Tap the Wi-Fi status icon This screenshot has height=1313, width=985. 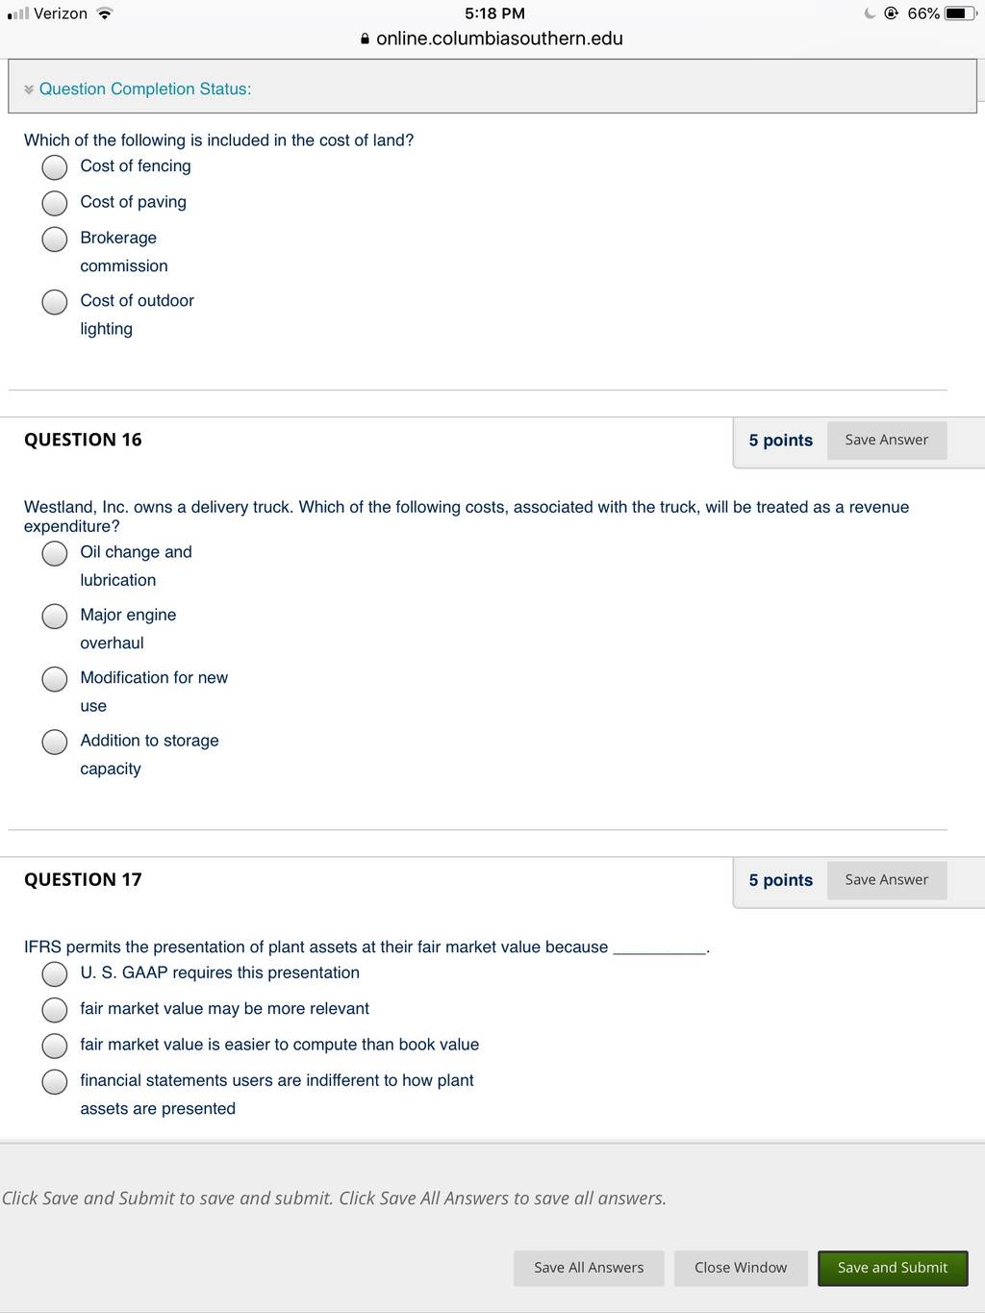pyautogui.click(x=105, y=13)
